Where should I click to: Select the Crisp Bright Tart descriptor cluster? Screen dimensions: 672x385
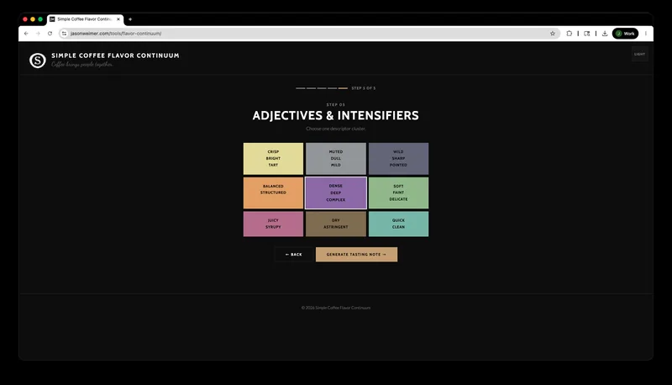click(x=273, y=159)
